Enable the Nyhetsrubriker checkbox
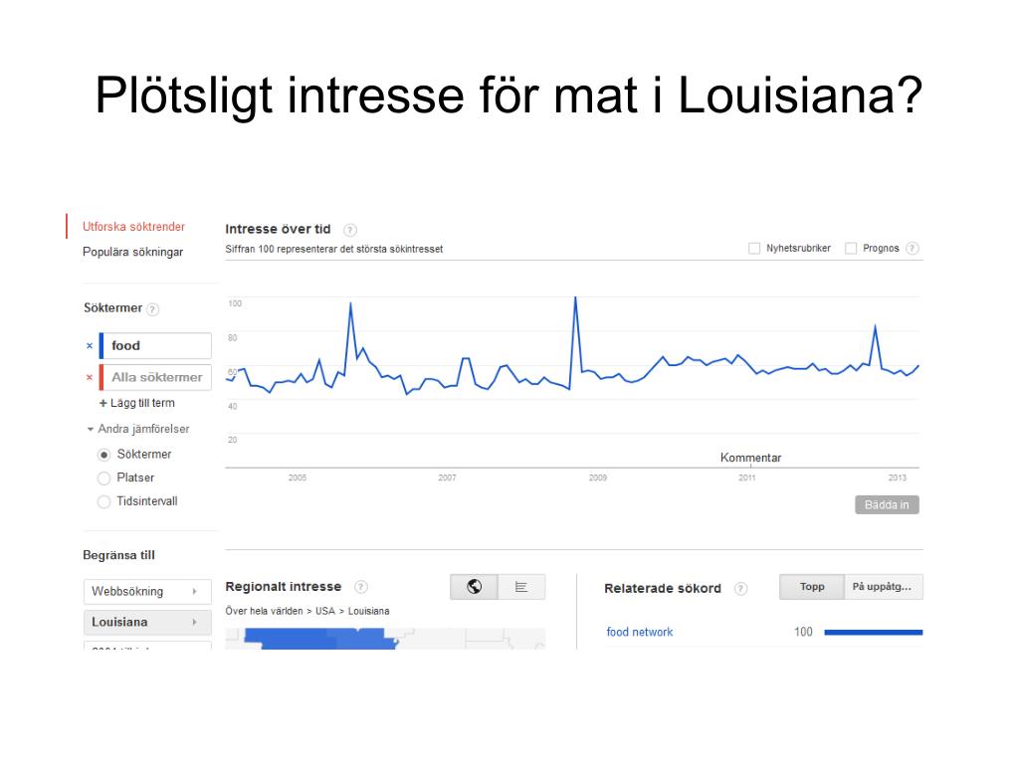The height and width of the screenshot is (764, 1019). click(754, 248)
